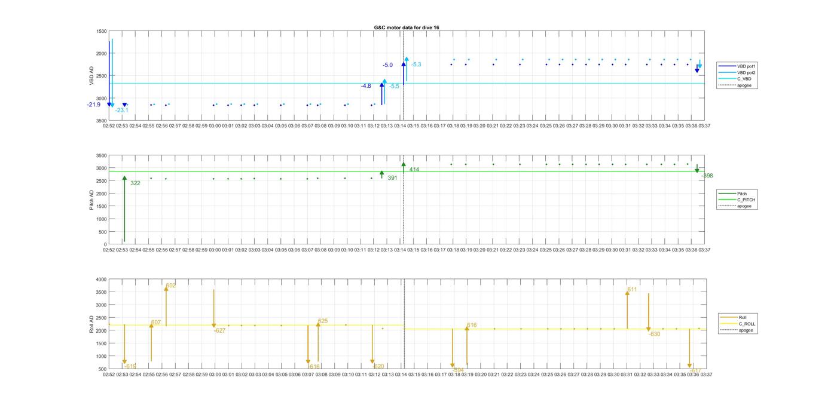Image resolution: width=837 pixels, height=414 pixels.
Task: Click the '02:52' tick under the Pitch plot
Action: tap(109, 250)
